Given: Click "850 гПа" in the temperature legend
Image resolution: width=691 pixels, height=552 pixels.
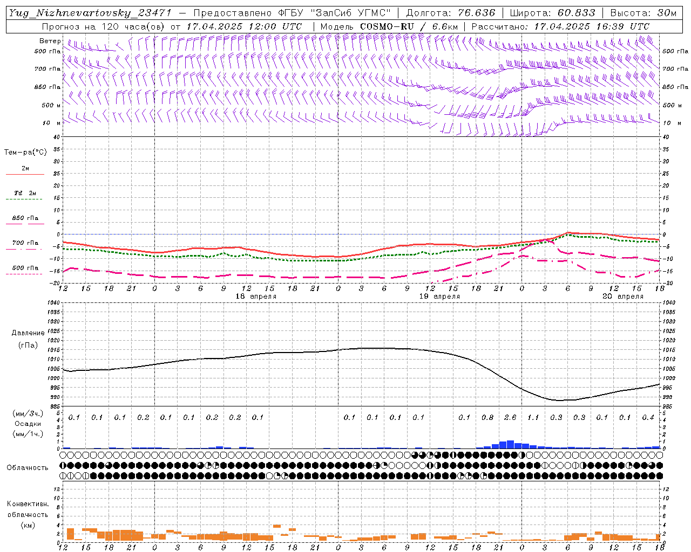Looking at the screenshot, I should 25,218.
